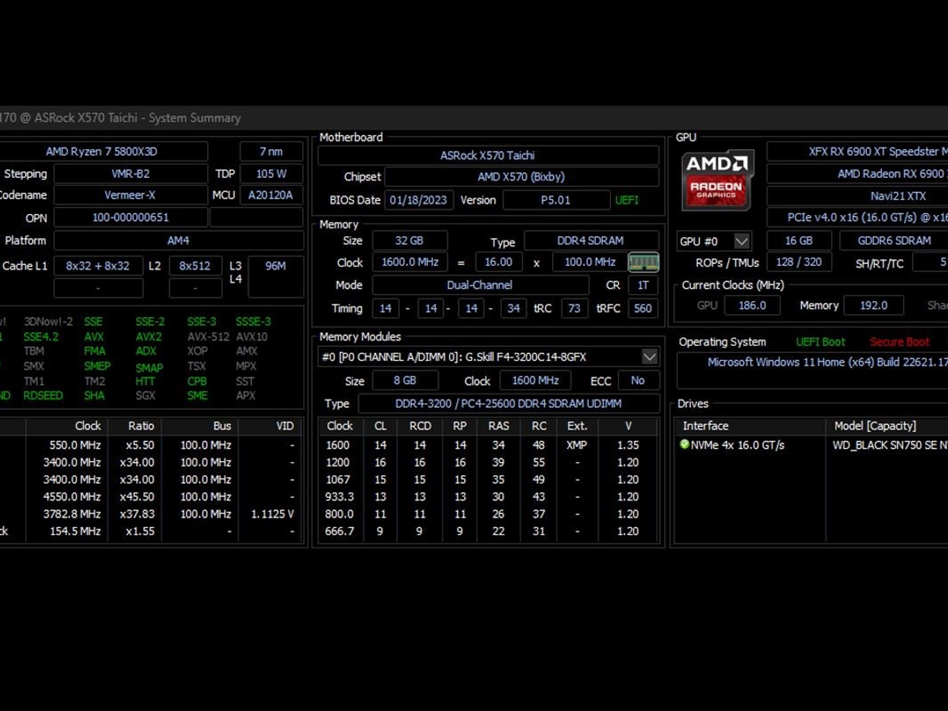Click GPU memory clock value 192.0
948x711 pixels.
[874, 306]
